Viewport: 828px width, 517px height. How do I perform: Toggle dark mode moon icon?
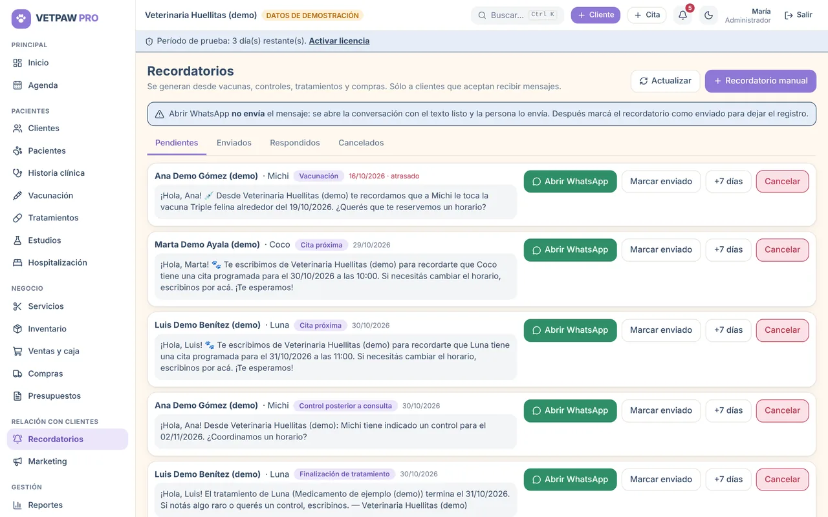tap(708, 16)
